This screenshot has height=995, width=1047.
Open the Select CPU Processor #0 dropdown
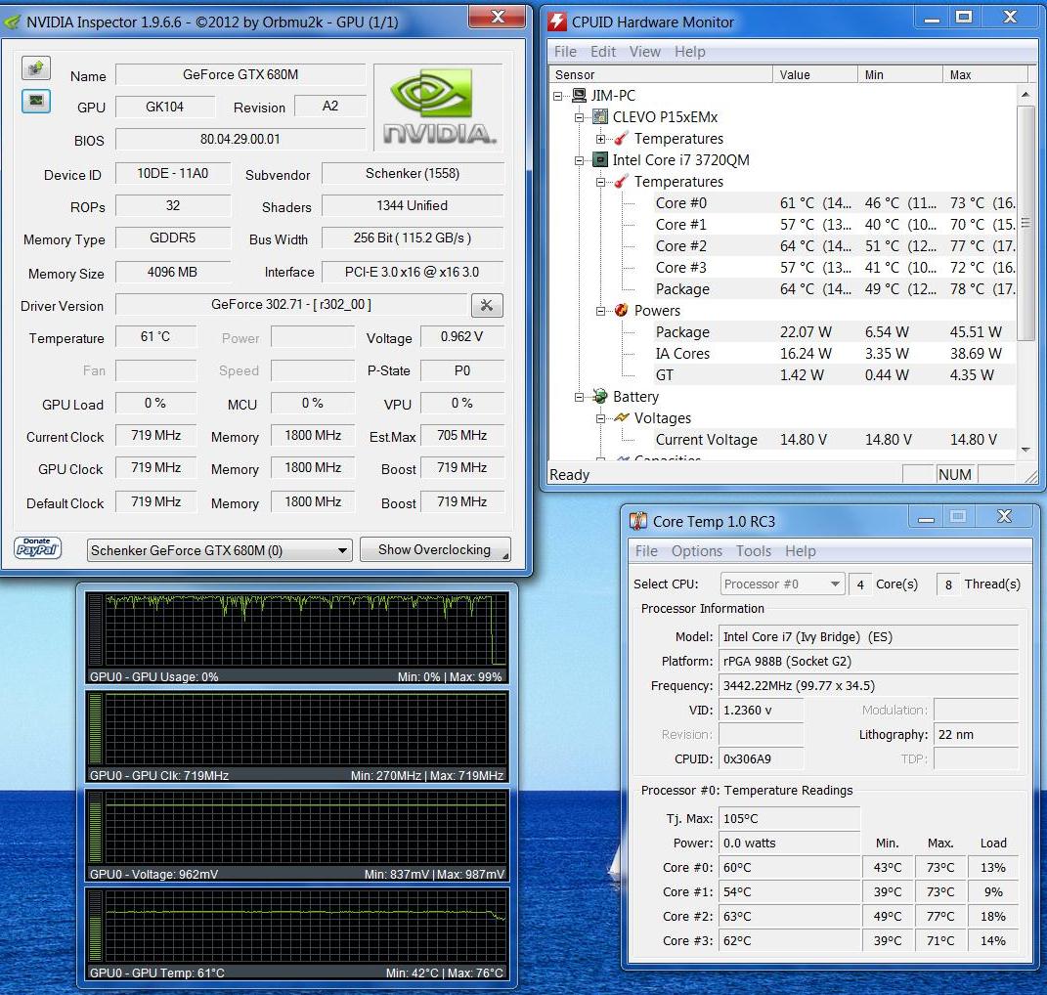pos(783,584)
